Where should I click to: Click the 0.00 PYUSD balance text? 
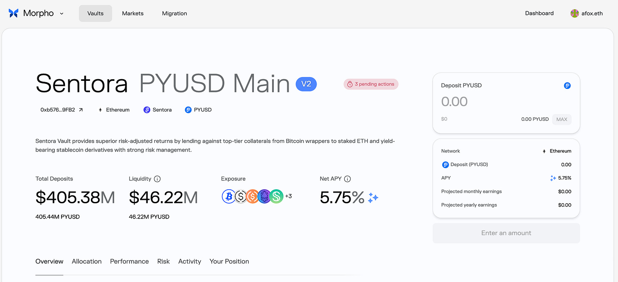point(535,119)
